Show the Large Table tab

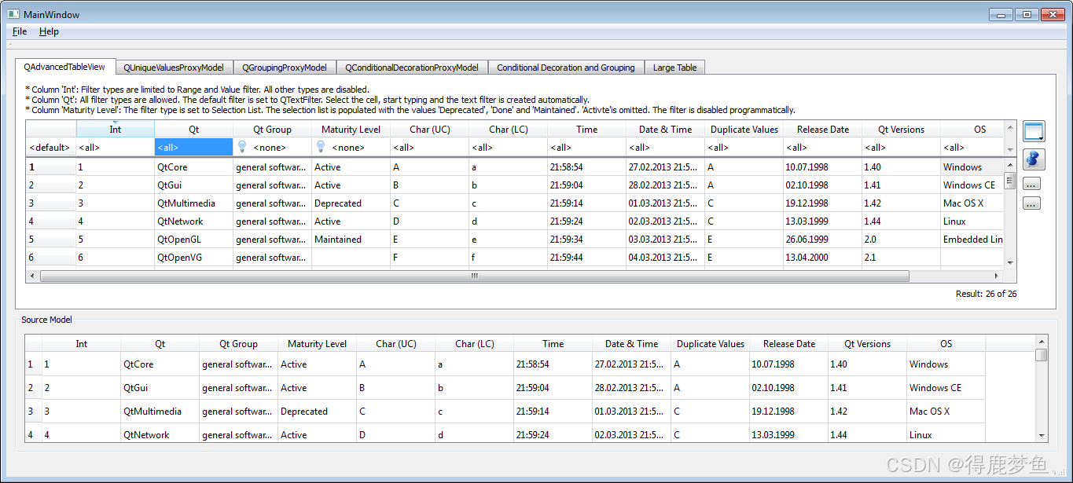675,68
